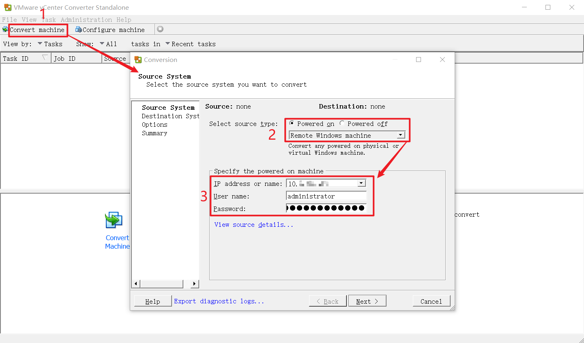The height and width of the screenshot is (343, 584).
Task: Minimize the vCenter Converter main window
Action: coord(524,7)
